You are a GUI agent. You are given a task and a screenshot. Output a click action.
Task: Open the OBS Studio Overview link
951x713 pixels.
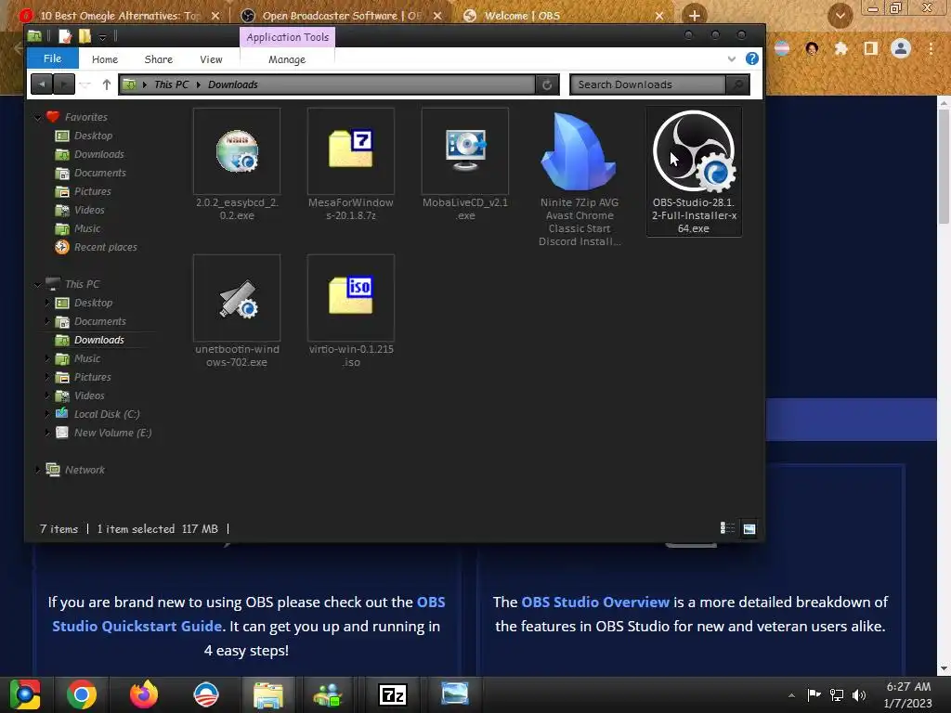(x=595, y=602)
